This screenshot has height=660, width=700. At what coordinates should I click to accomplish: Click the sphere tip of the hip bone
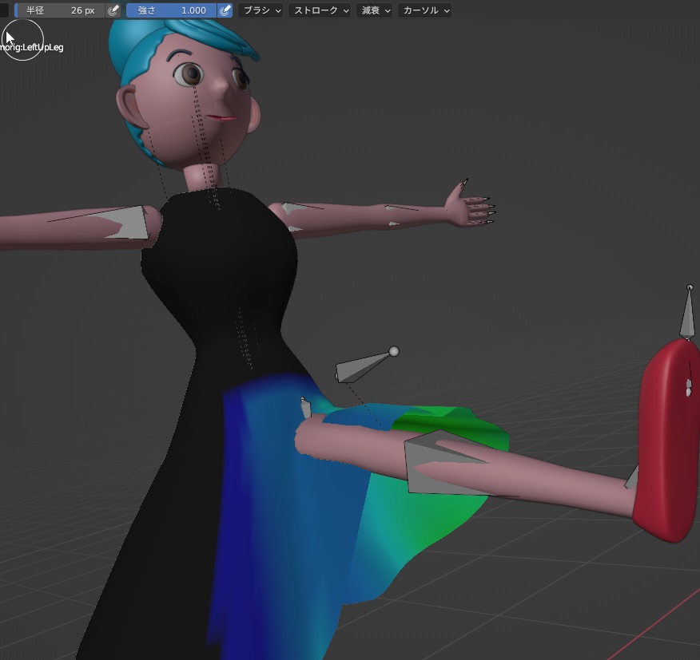point(393,351)
